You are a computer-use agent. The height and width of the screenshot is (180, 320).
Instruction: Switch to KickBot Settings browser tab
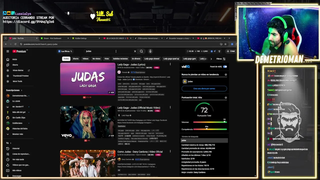tap(85, 38)
